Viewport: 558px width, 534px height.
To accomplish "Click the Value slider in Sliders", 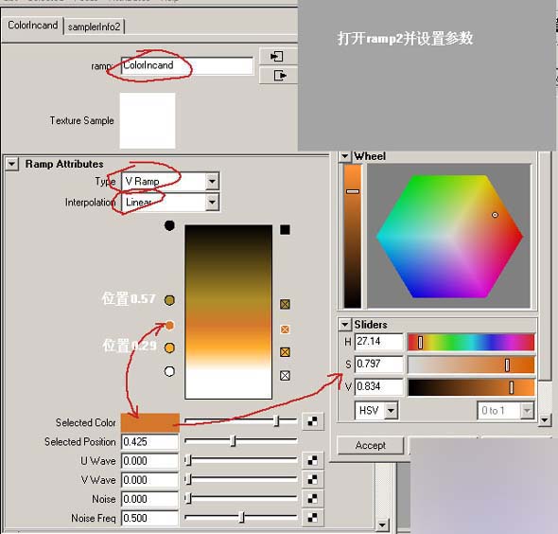I will 471,387.
